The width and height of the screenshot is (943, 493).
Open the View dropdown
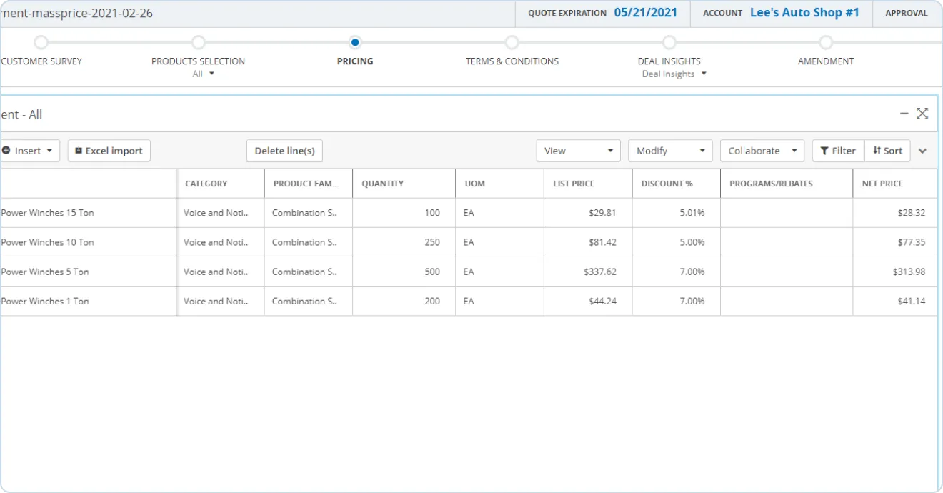tap(579, 151)
